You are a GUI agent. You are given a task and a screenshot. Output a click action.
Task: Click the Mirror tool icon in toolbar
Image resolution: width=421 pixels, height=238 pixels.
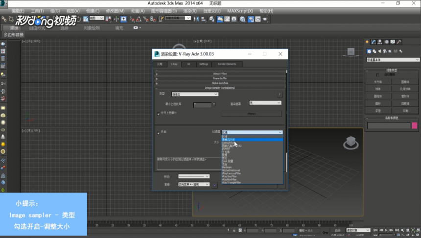click(196, 19)
